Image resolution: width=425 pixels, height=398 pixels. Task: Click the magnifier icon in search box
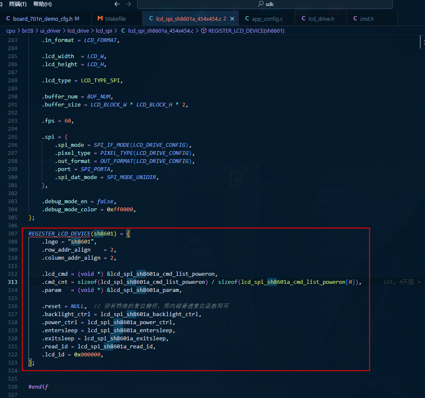click(x=261, y=4)
